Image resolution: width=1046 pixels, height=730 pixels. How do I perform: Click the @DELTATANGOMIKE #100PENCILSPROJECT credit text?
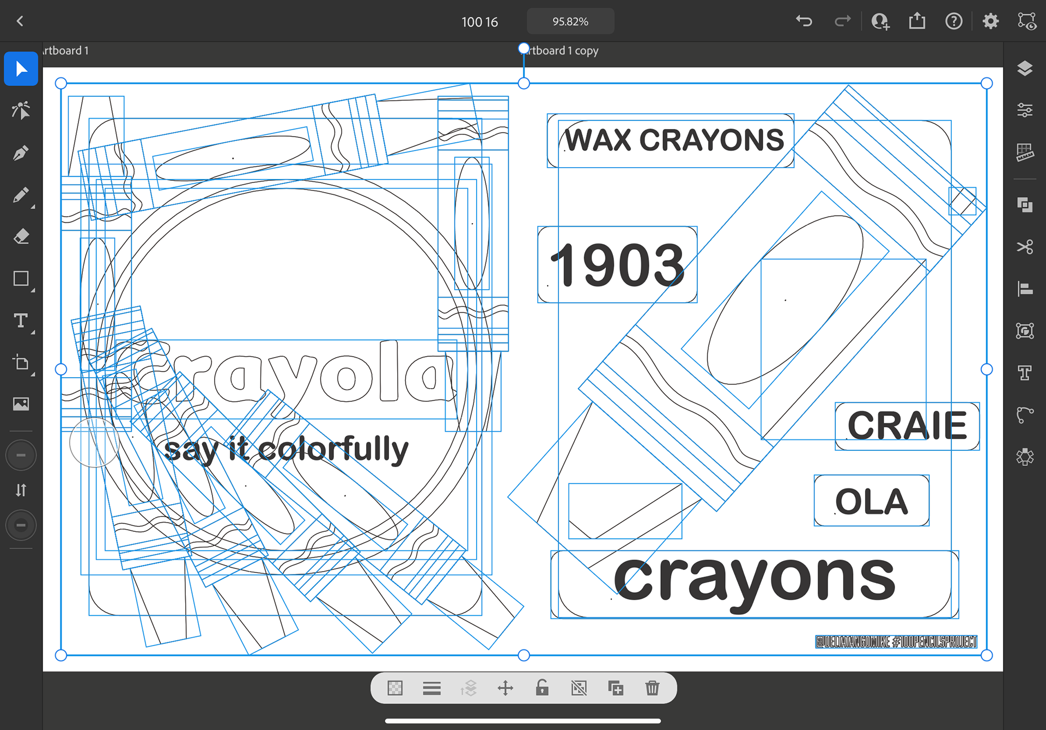click(x=896, y=642)
